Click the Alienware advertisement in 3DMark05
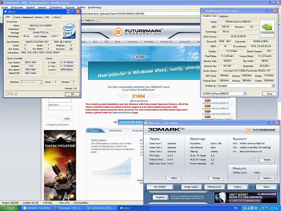The height and width of the screenshot is (211, 281). click(246, 197)
